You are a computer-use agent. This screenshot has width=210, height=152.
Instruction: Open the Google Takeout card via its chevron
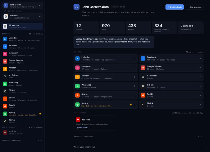(200, 68)
